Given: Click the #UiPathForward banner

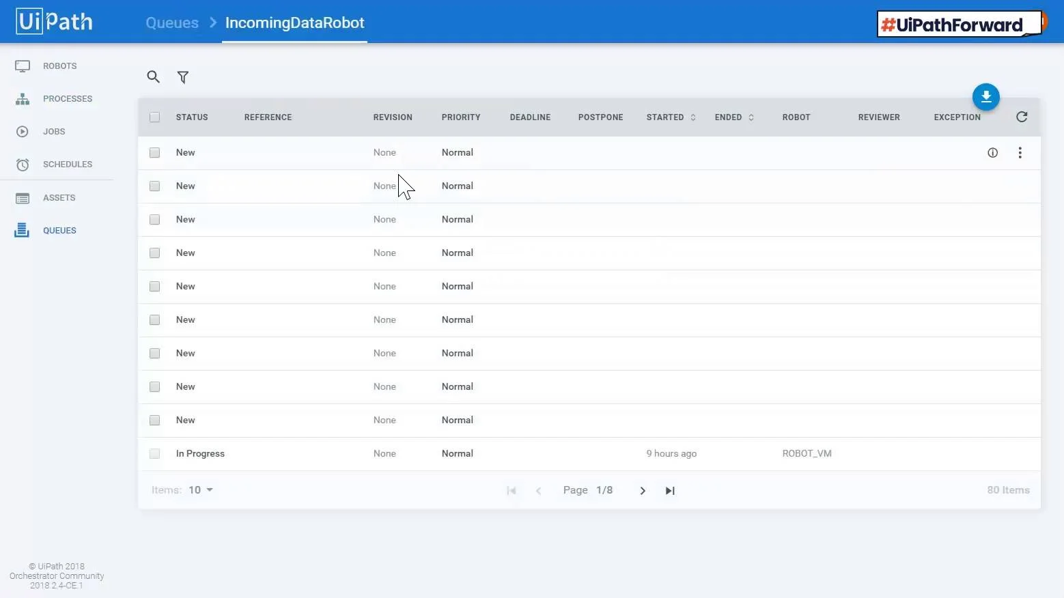Looking at the screenshot, I should coord(960,25).
